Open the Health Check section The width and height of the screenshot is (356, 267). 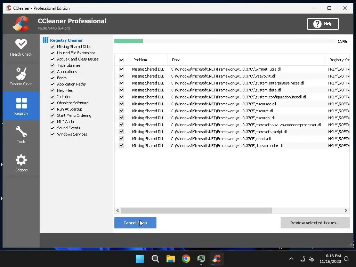21,48
